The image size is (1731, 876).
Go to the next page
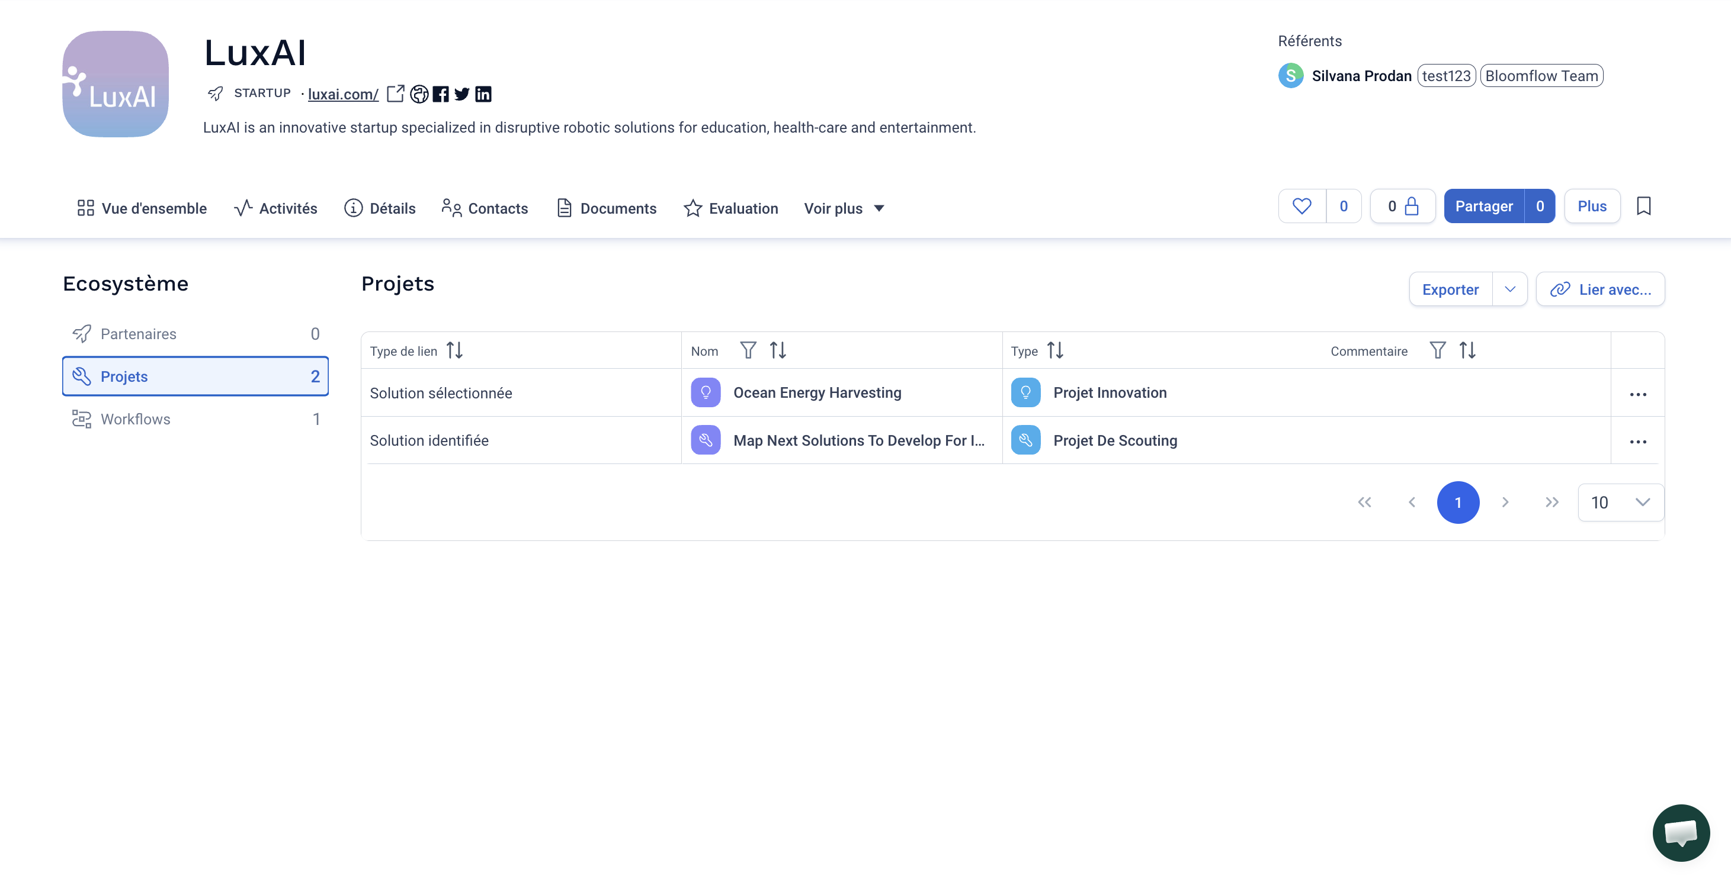point(1505,502)
